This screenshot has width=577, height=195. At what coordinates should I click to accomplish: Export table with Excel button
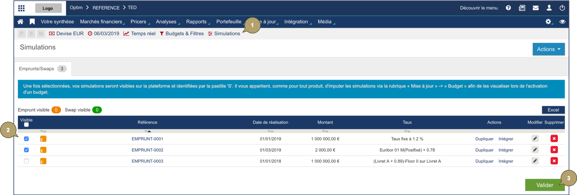click(553, 110)
